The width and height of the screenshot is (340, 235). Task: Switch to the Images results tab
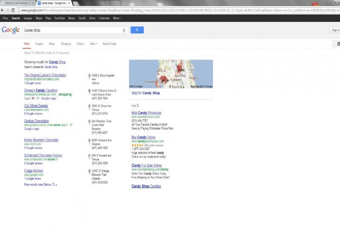pos(39,44)
